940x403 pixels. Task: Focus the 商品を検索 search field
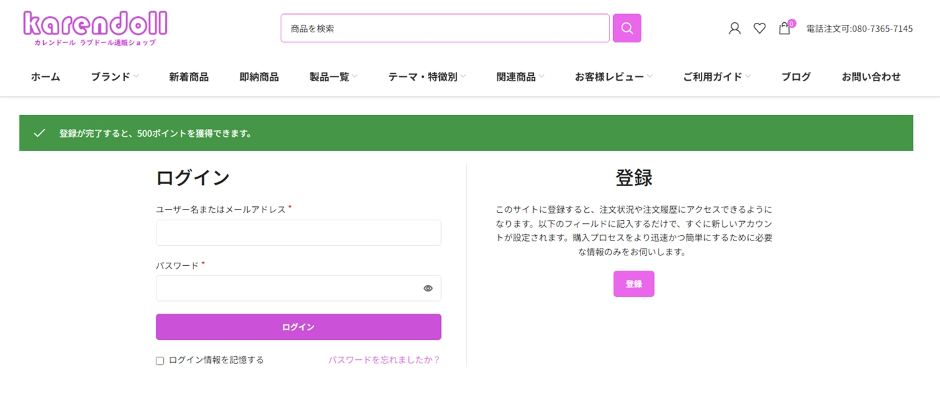445,28
